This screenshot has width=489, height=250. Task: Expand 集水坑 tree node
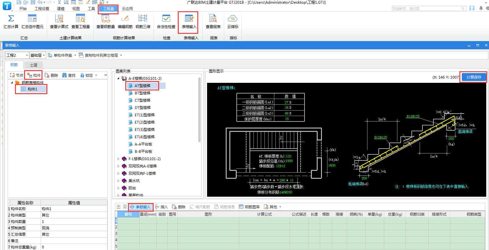119,181
